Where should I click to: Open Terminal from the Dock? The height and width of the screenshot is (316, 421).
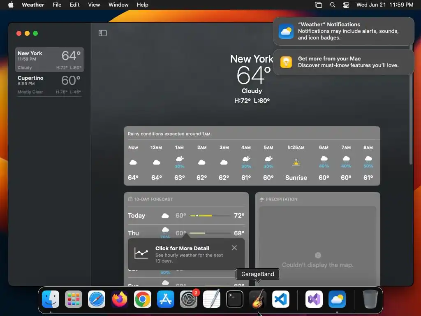[x=235, y=299]
